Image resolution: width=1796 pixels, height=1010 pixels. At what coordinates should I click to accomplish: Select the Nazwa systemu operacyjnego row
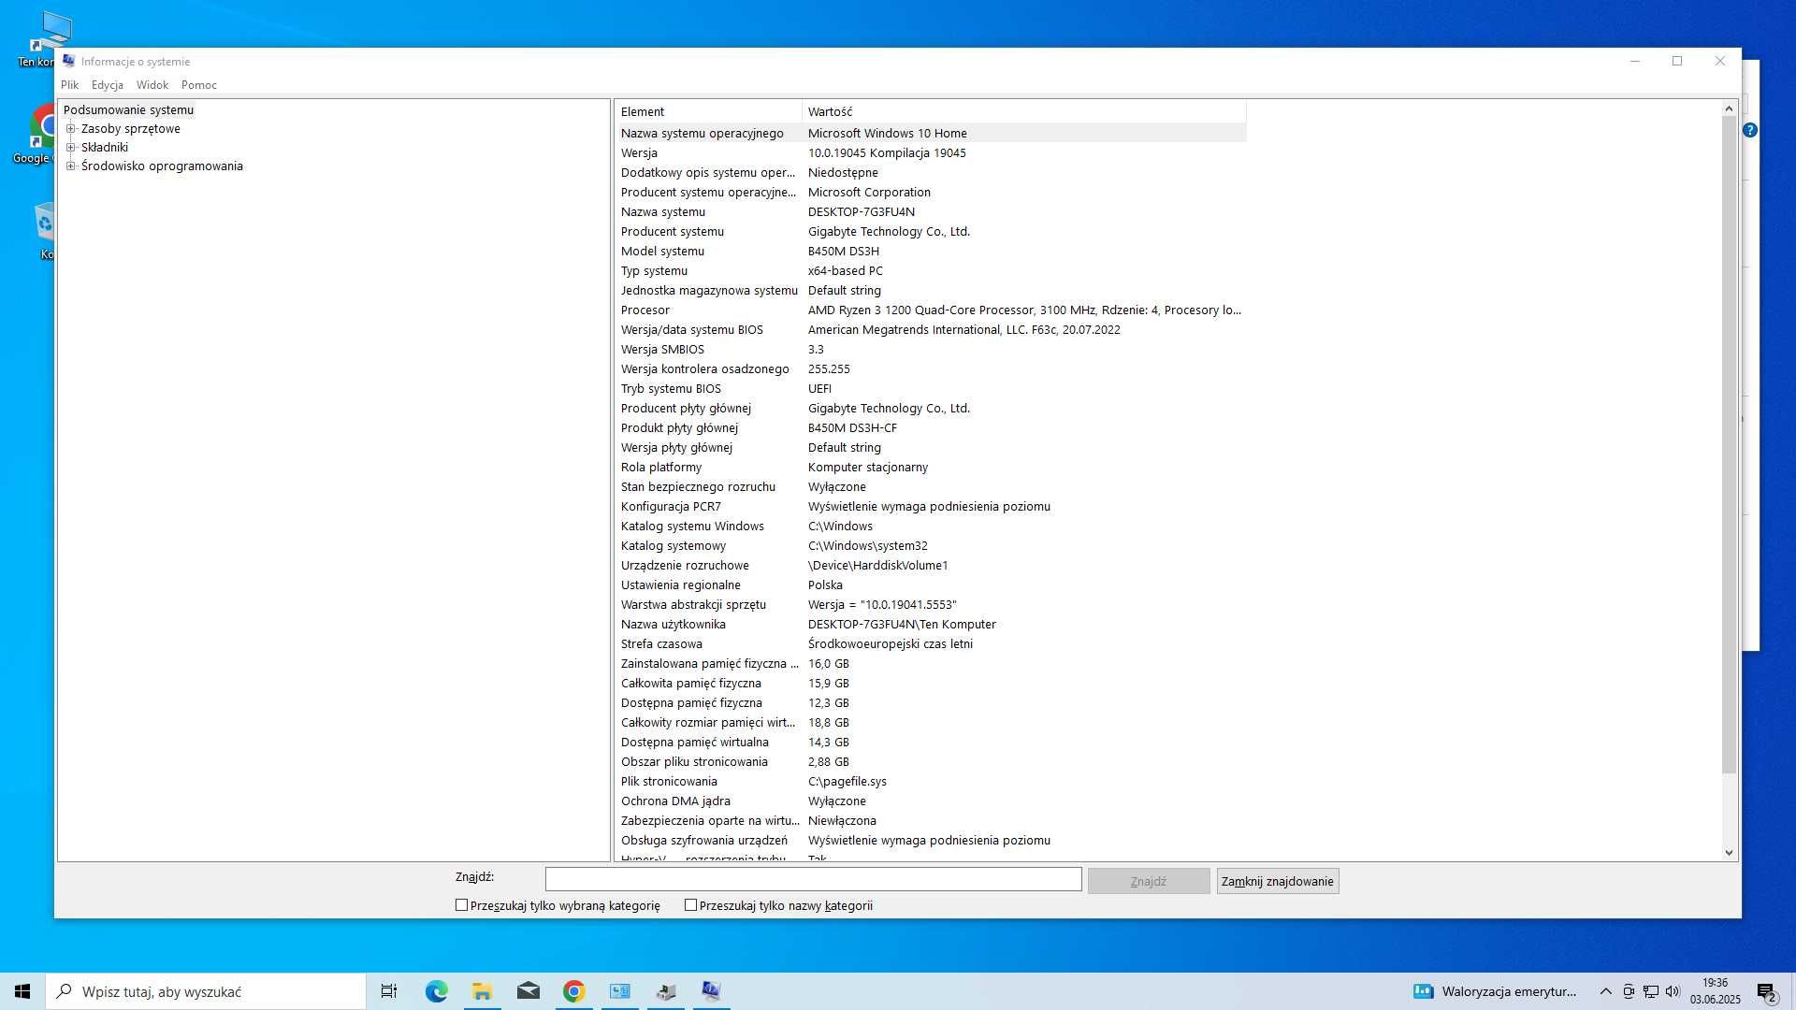[x=931, y=133]
